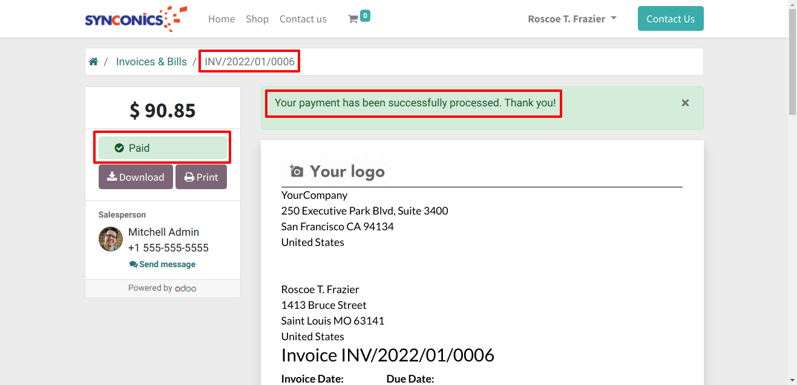
Task: Click the payment success message text
Action: pos(415,103)
